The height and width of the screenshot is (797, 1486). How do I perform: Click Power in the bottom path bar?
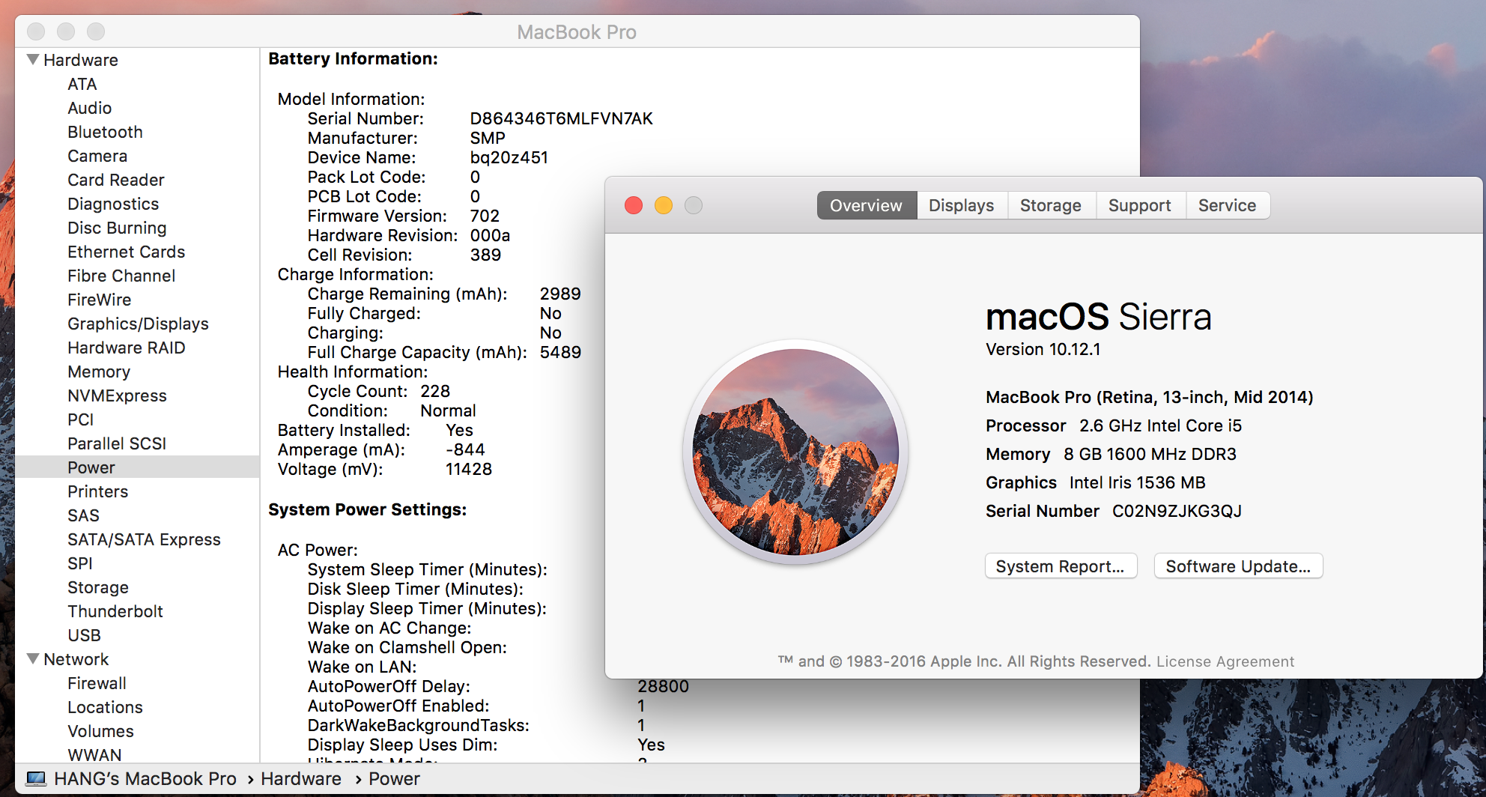click(394, 778)
